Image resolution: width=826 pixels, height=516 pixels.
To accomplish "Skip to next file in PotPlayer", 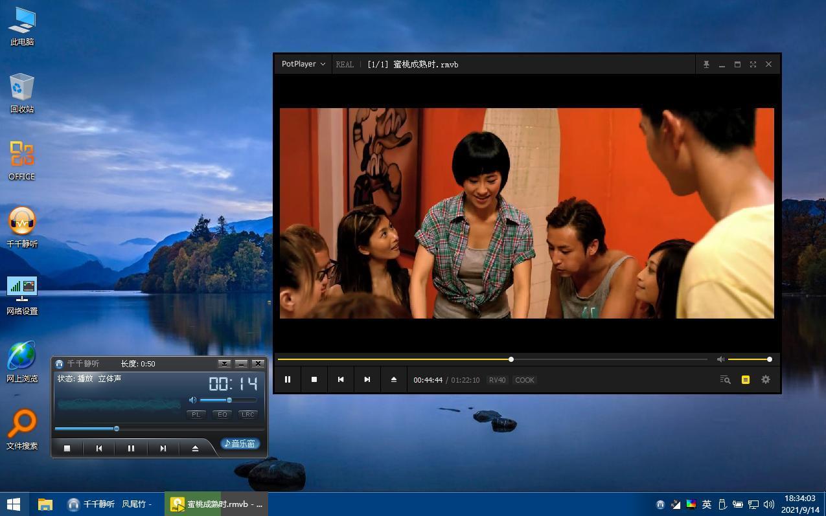I will point(367,379).
